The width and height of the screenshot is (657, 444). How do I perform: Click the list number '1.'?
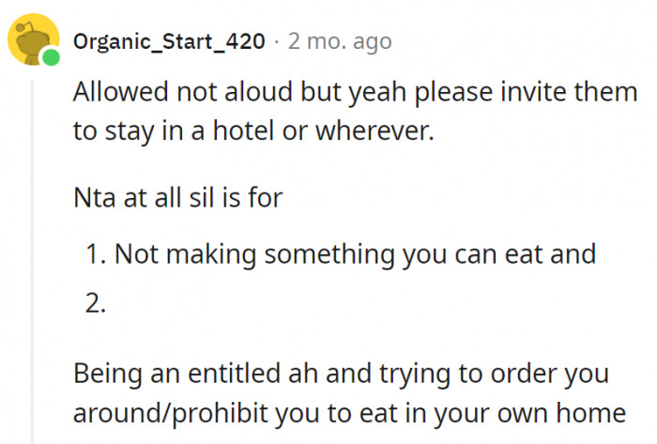pos(98,254)
